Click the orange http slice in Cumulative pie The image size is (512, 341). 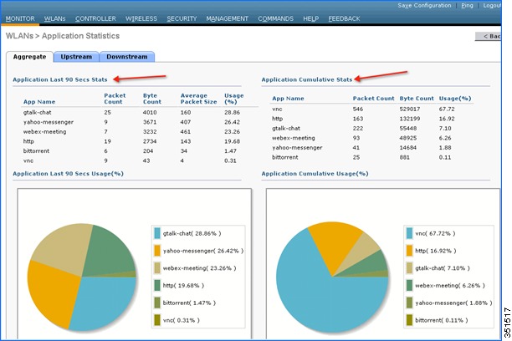tap(335, 243)
